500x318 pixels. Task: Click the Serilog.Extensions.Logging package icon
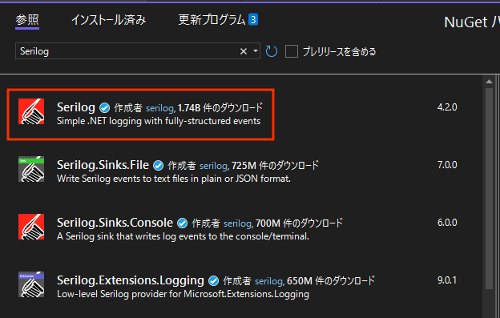(31, 284)
